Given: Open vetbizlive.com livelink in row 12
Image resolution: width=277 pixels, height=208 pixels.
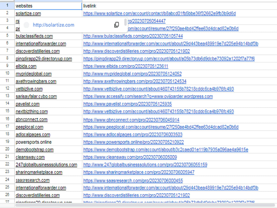Looking at the screenshot, I should [158, 89].
